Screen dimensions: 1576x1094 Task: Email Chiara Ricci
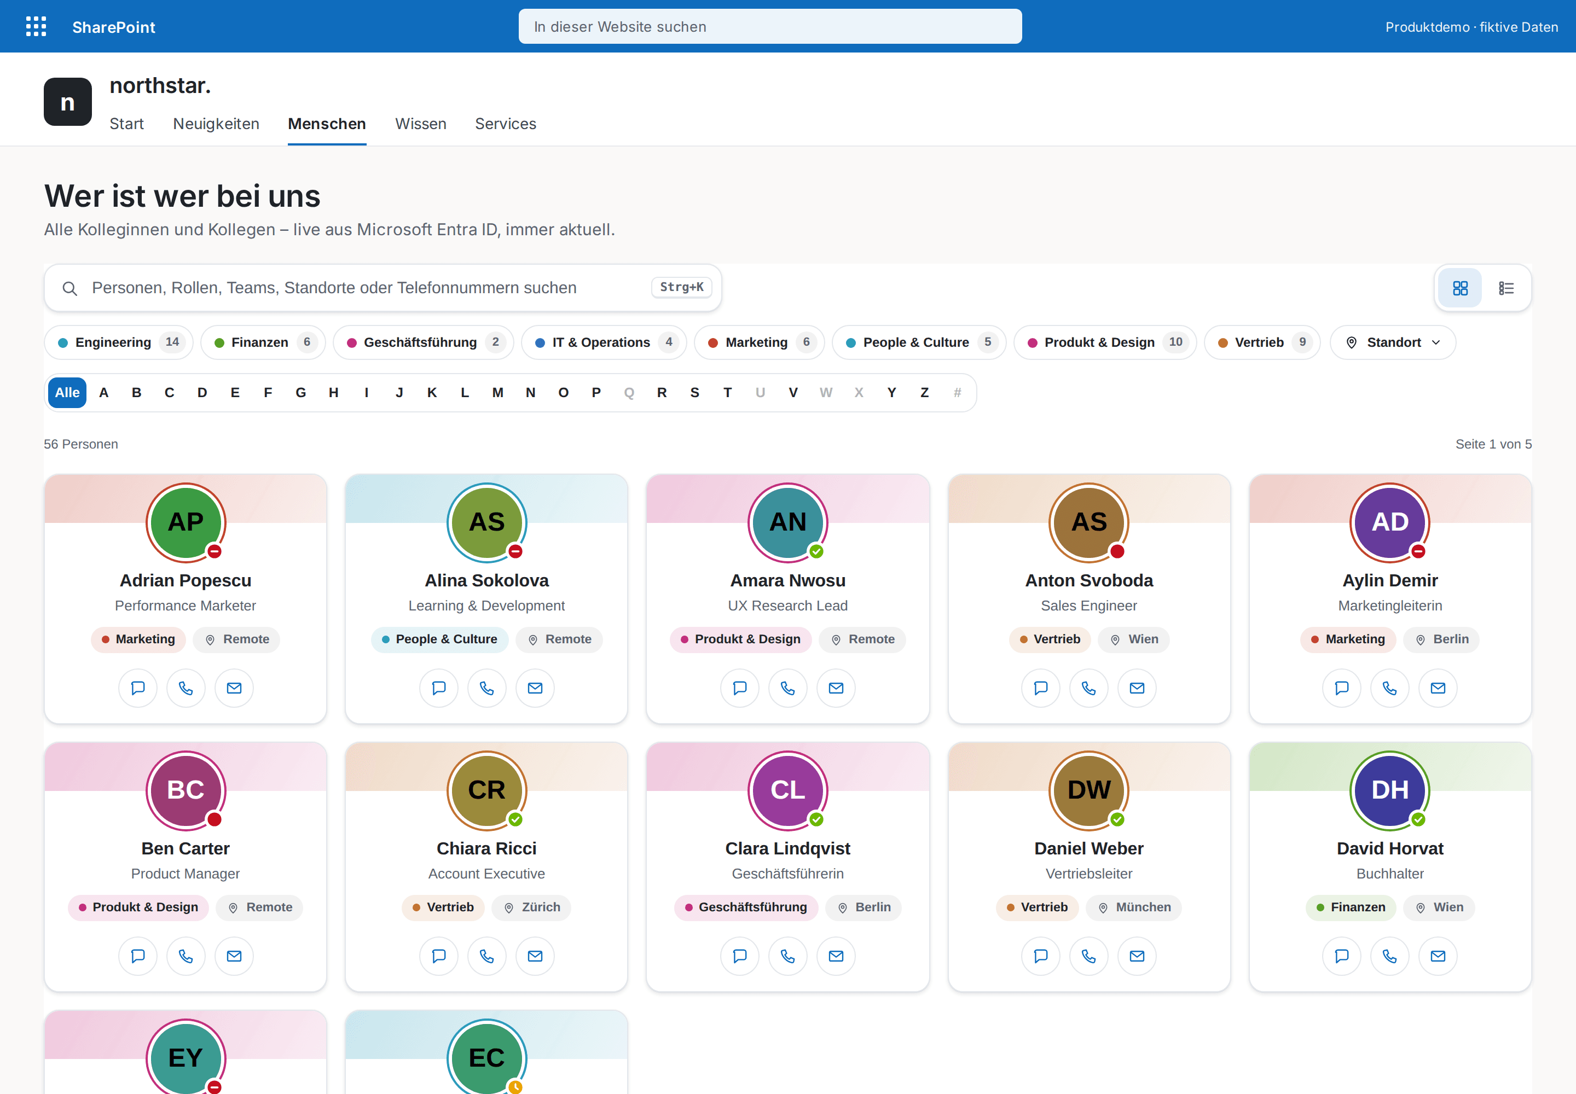tap(535, 956)
